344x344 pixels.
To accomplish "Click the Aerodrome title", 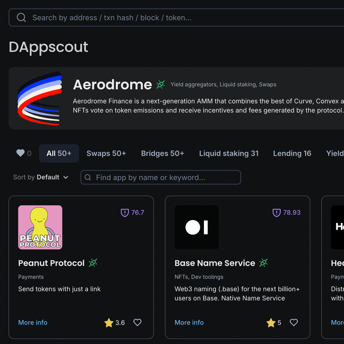I will click(x=112, y=84).
